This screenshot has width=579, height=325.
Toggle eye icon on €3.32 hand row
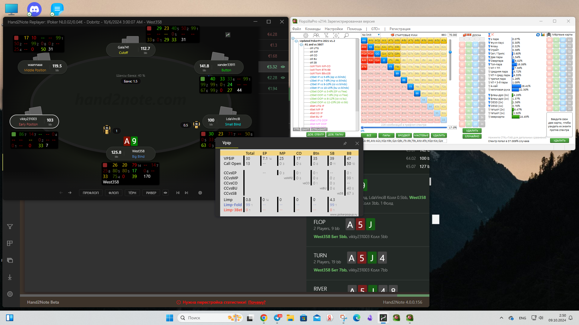coord(283,67)
